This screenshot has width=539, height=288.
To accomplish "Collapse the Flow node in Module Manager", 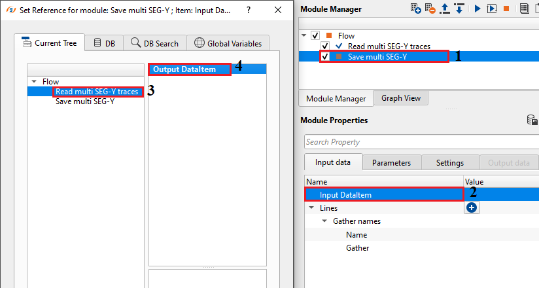I will (304, 35).
